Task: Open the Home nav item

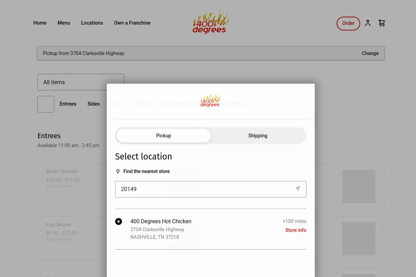Action: pos(40,23)
